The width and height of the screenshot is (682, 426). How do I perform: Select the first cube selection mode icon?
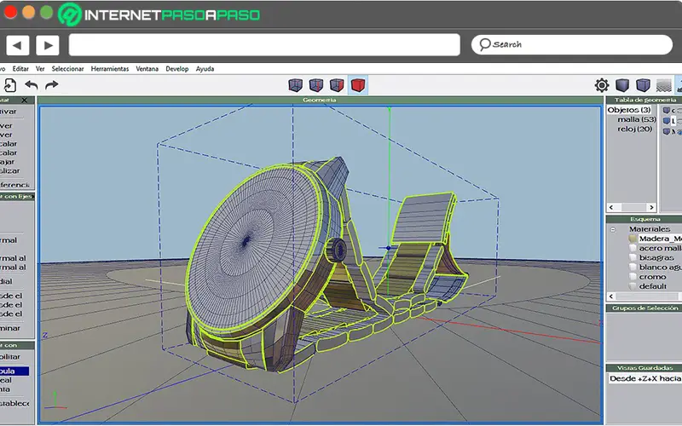point(296,85)
